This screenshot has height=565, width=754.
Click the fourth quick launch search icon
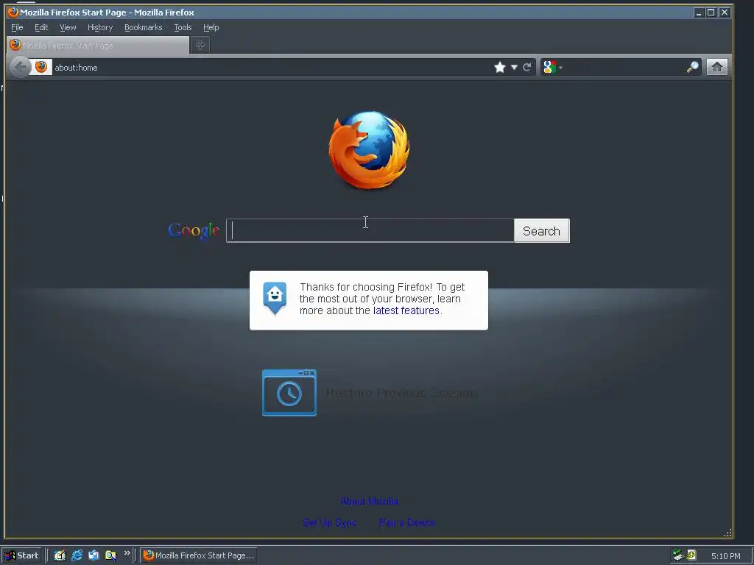point(110,555)
